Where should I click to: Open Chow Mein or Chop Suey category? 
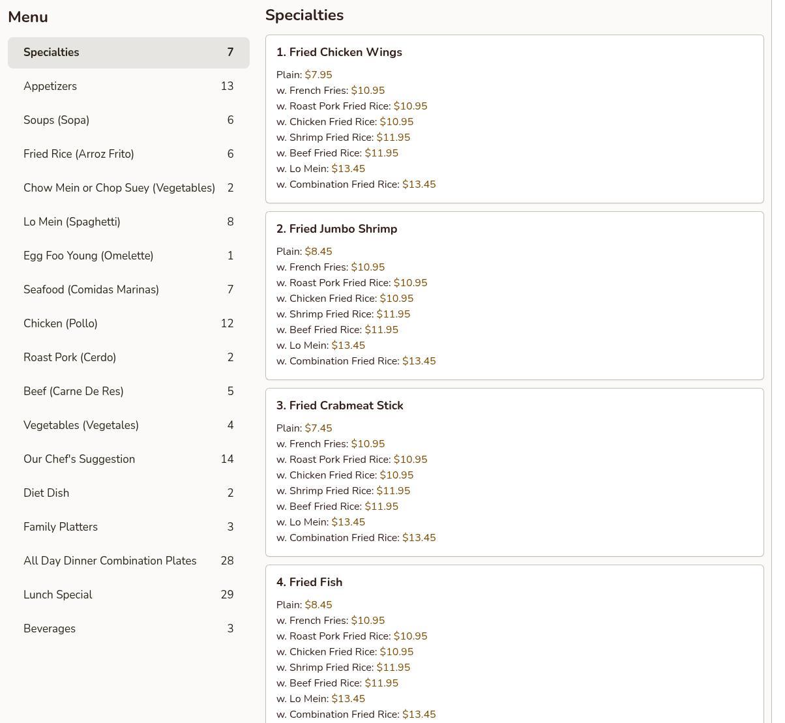coord(128,188)
